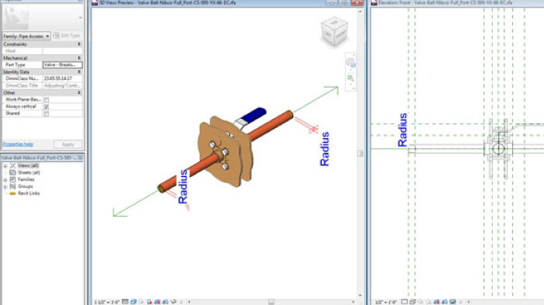Click the type preview thumbnail in Properties
Image resolution: width=544 pixels, height=305 pixels.
[16, 17]
